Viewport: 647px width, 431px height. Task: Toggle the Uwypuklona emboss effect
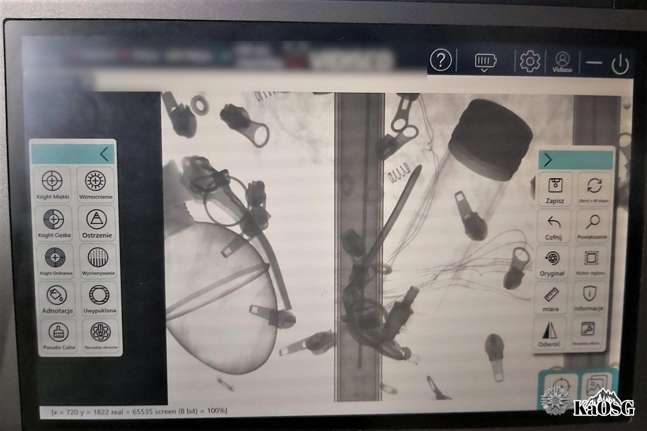(99, 298)
